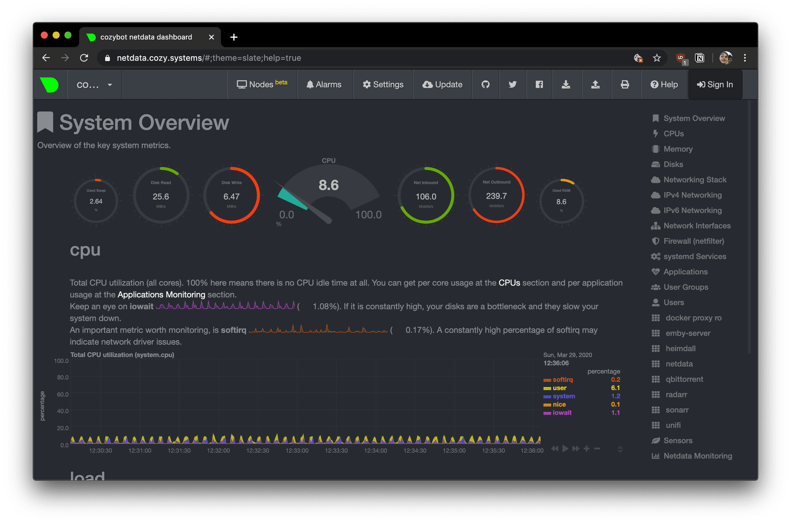The width and height of the screenshot is (791, 524).
Task: Select Memory in right sidebar
Action: coord(678,149)
